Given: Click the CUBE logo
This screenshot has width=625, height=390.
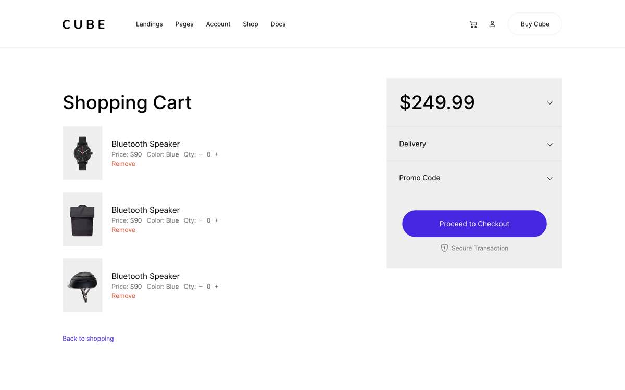Looking at the screenshot, I should (83, 24).
